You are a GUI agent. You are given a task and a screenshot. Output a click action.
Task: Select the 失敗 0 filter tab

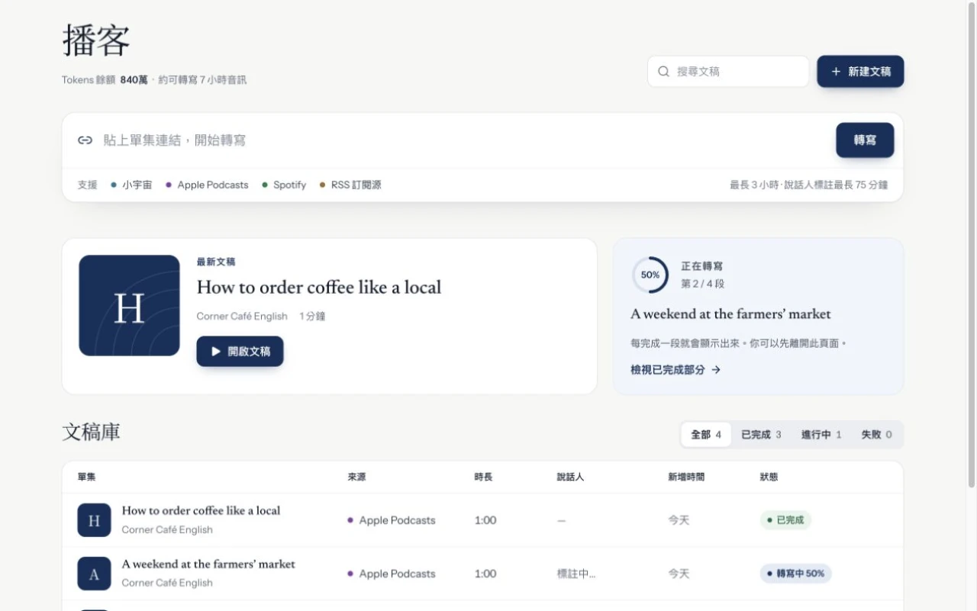coord(876,435)
